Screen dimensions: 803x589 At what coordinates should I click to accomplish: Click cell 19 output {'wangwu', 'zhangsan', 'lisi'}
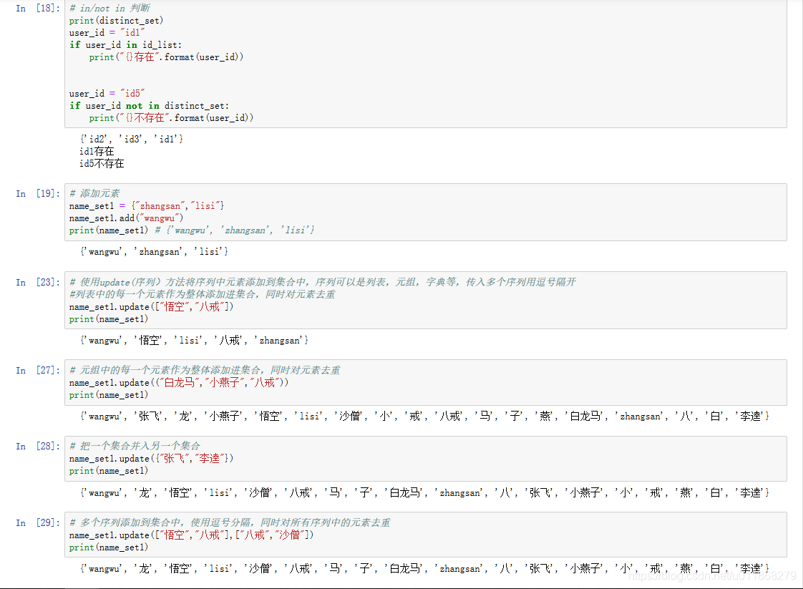coord(154,252)
